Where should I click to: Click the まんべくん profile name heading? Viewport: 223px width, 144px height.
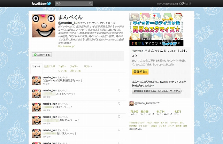click(70, 17)
